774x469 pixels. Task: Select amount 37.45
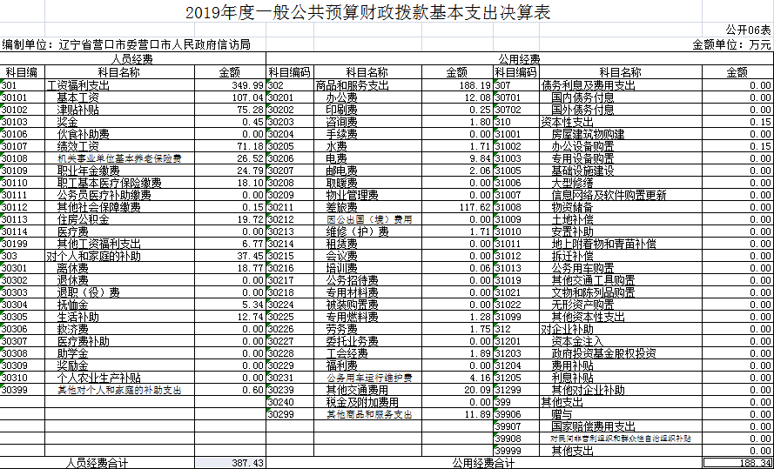coord(231,256)
